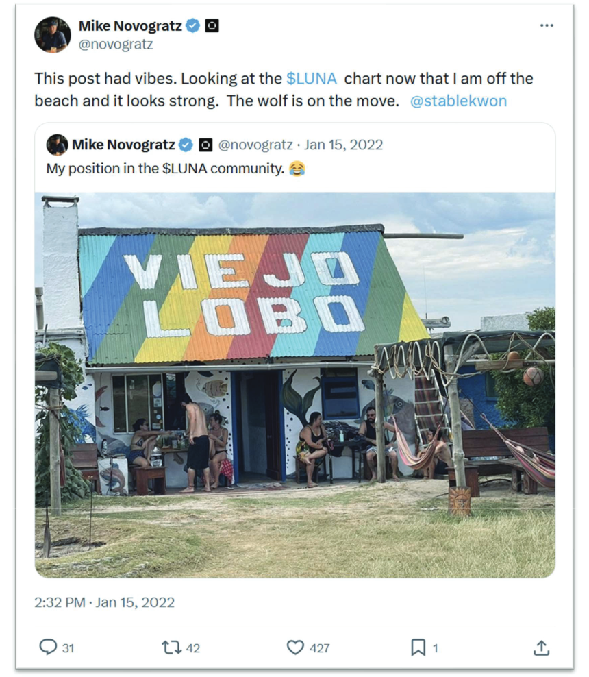Open the Viejo Lobo photo in the quoted post
The height and width of the screenshot is (677, 589).
[295, 384]
